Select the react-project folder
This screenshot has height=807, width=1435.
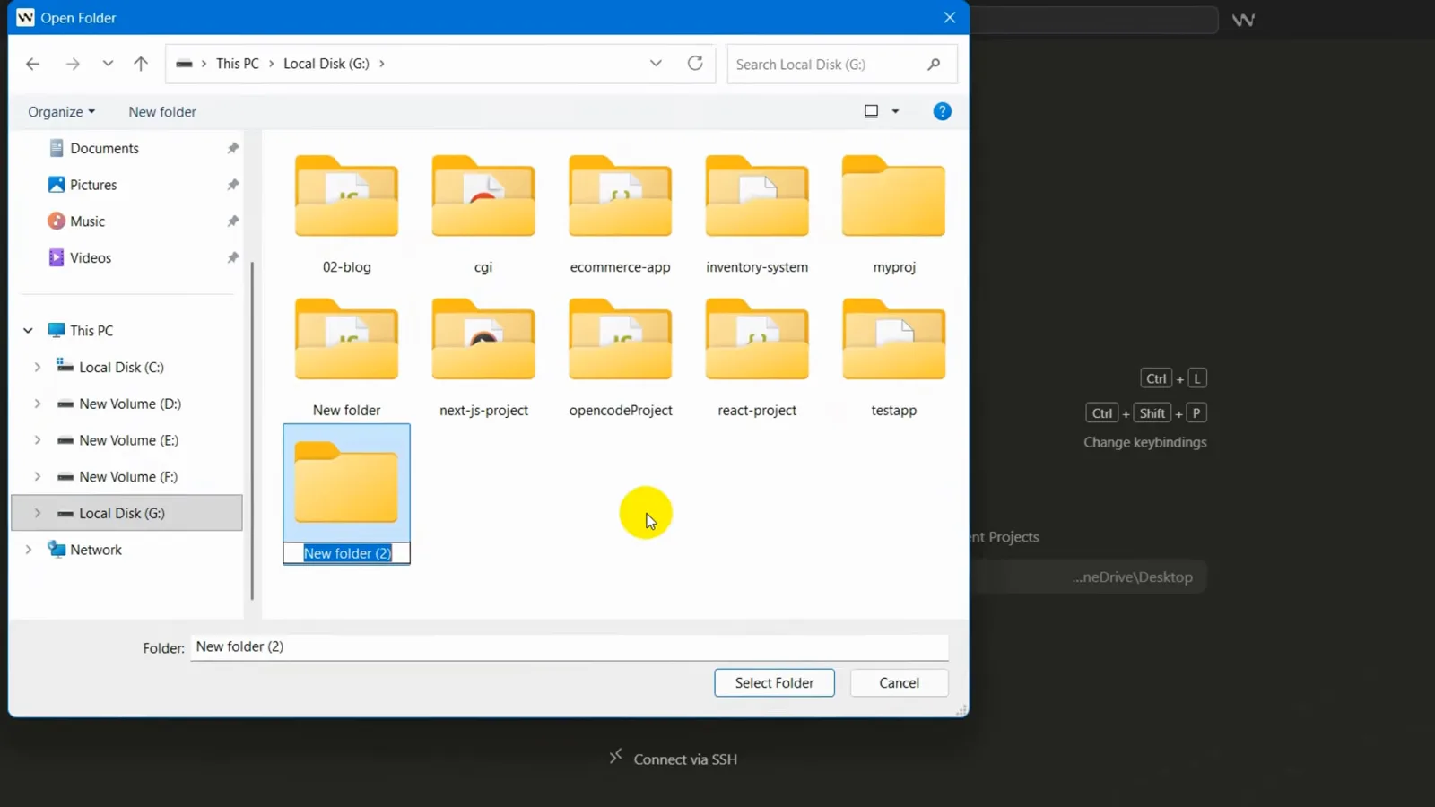click(x=757, y=357)
